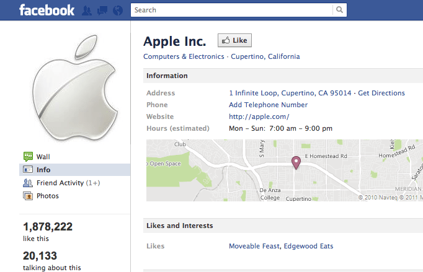Click the Wall speech bubble icon
423x272 pixels.
28,156
